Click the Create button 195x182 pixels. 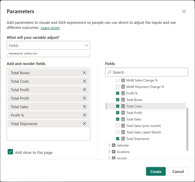tap(156, 171)
